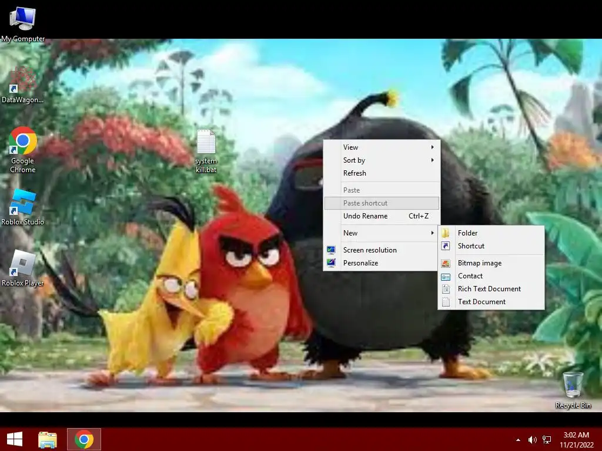
Task: Create a new Bitmap image
Action: (x=491, y=263)
